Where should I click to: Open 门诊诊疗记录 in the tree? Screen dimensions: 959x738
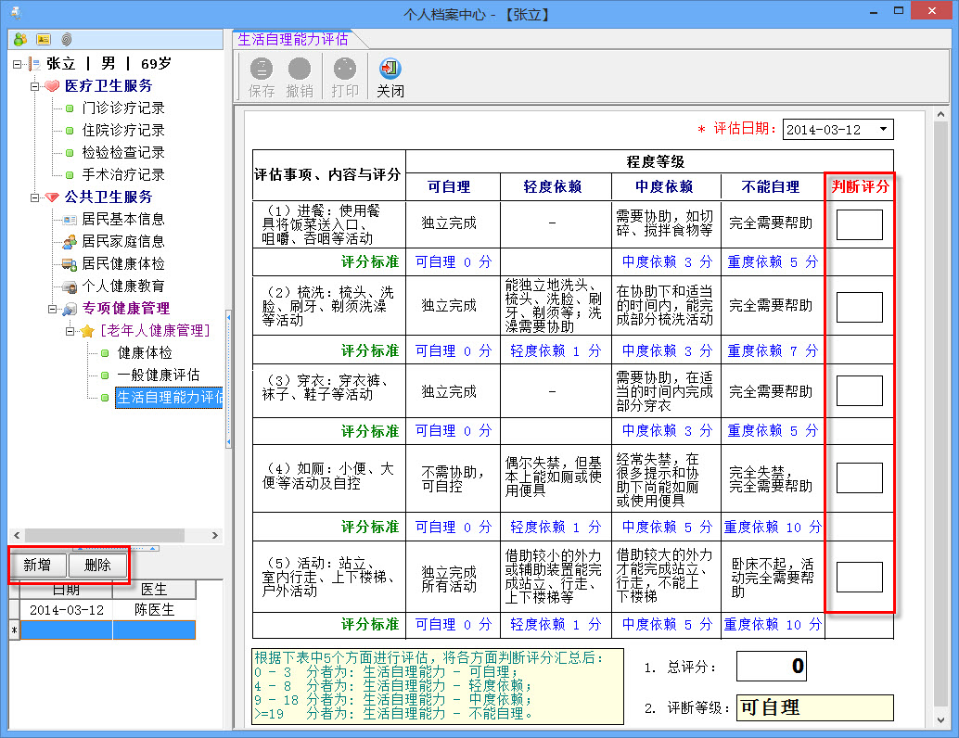(123, 108)
